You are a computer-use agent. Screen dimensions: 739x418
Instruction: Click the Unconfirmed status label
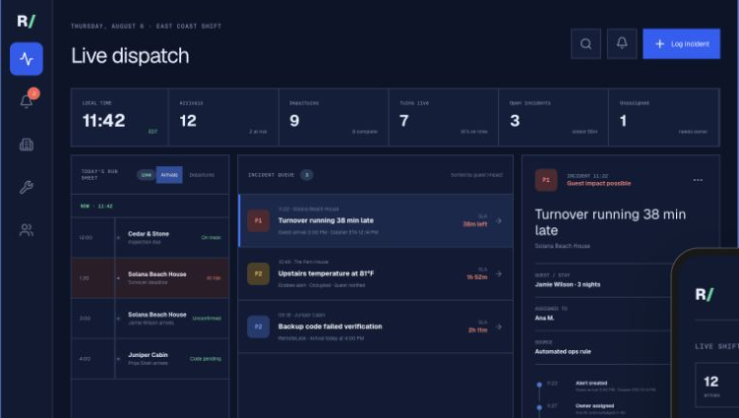207,318
